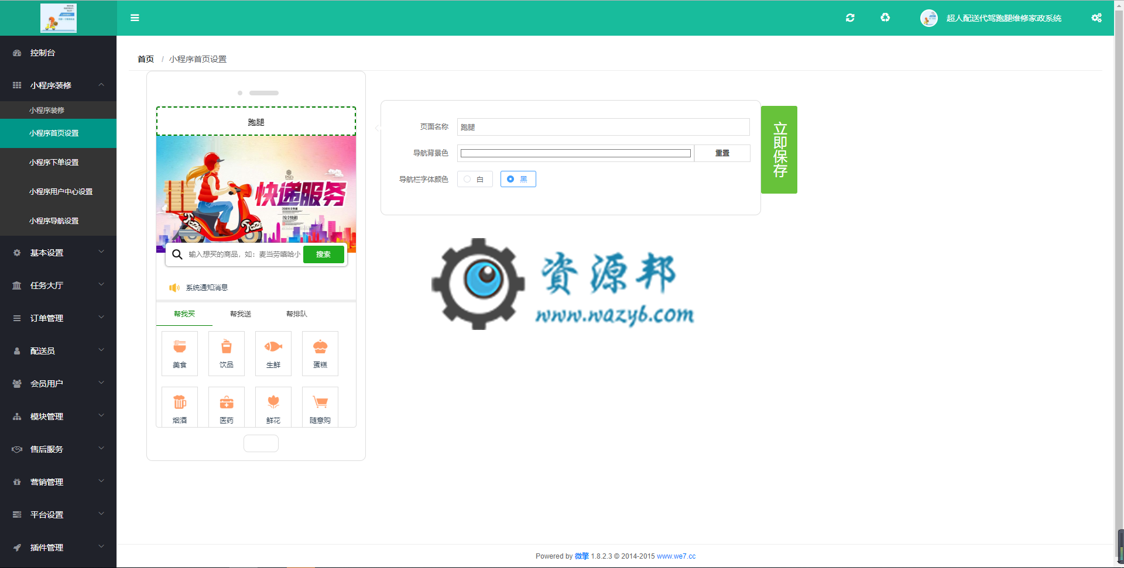Click the 生鲜 fish category icon
1124x568 pixels.
click(273, 347)
